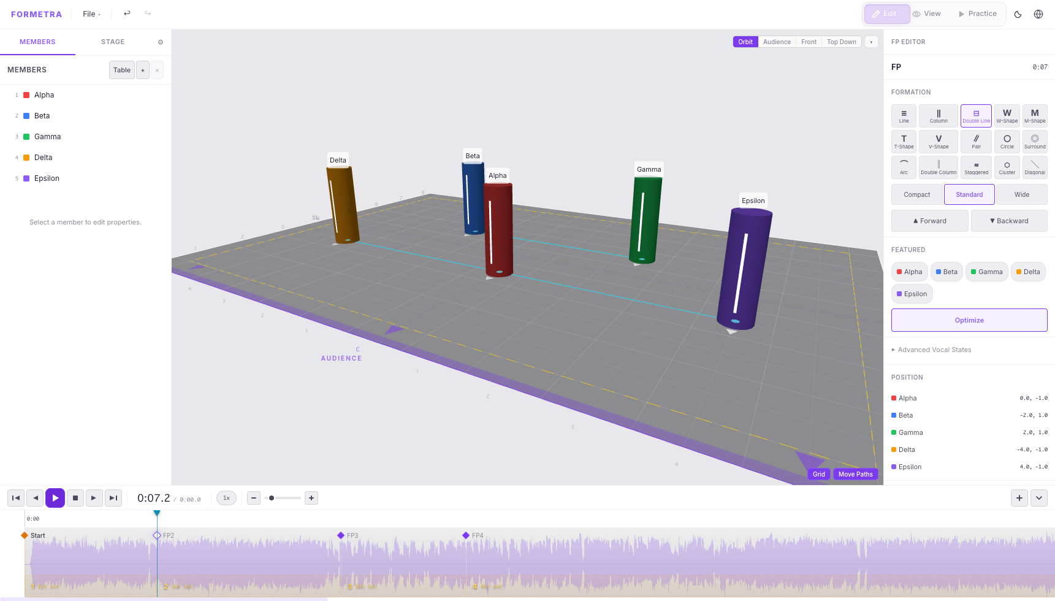The height and width of the screenshot is (601, 1055).
Task: Click the undo arrow icon
Action: [x=127, y=13]
